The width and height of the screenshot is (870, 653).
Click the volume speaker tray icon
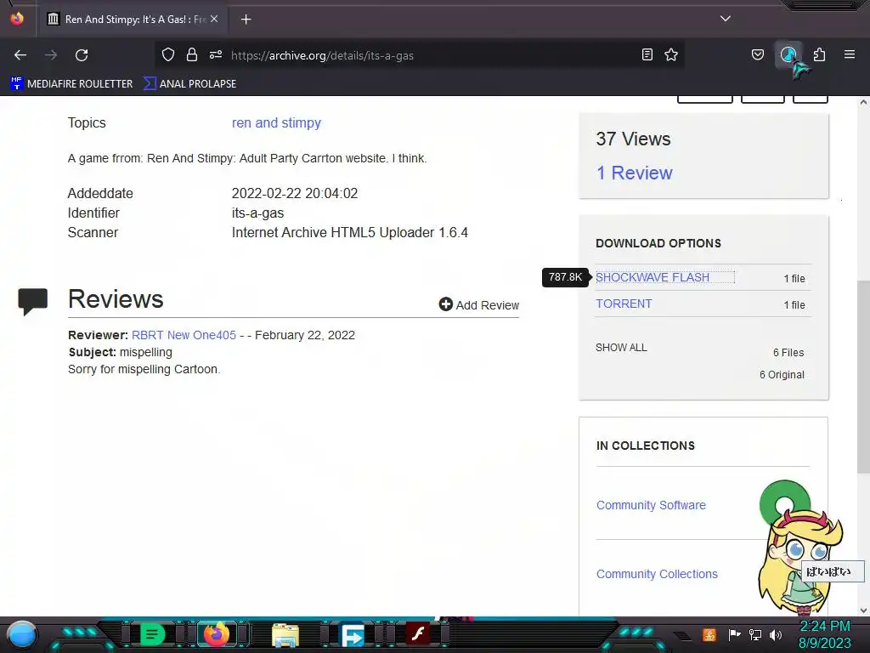coord(775,634)
